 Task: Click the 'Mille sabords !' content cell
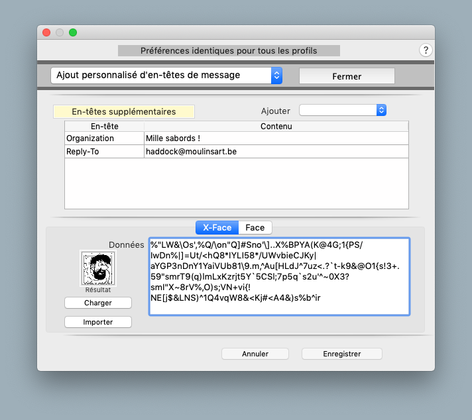(276, 138)
